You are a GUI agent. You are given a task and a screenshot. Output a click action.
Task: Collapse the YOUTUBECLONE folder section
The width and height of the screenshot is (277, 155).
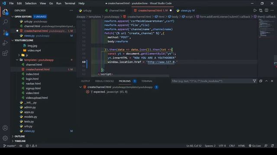pos(13,40)
